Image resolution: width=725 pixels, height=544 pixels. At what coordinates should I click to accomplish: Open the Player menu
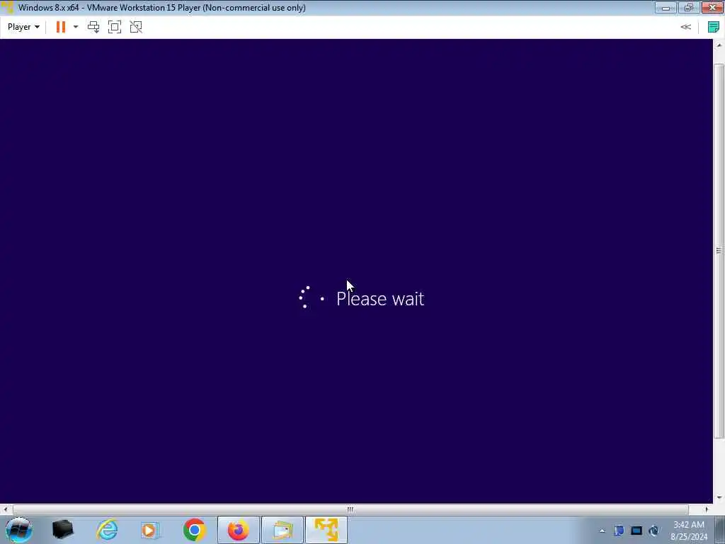(23, 27)
